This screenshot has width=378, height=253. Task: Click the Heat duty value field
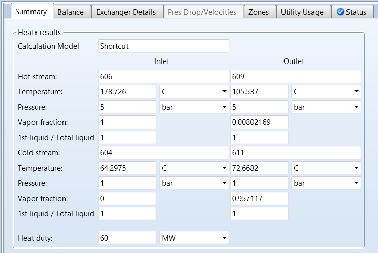127,238
